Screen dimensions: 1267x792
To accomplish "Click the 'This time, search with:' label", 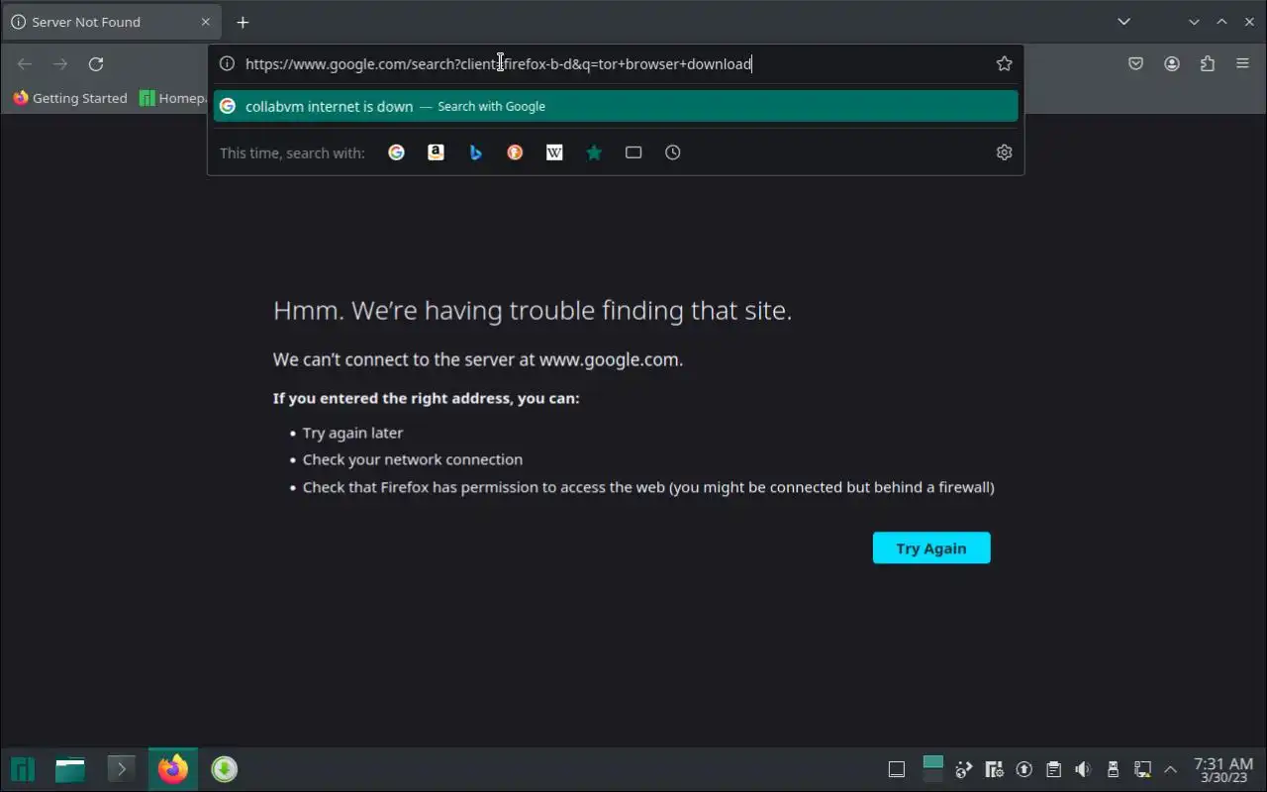I will pos(292,152).
